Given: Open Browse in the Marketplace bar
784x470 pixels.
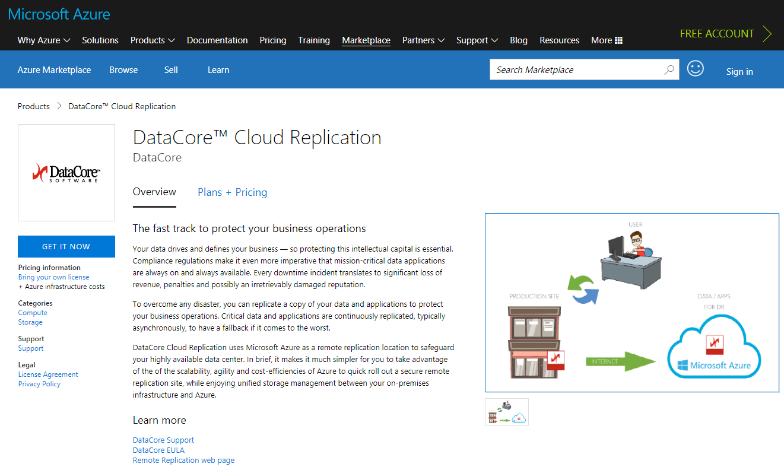Looking at the screenshot, I should coord(123,70).
